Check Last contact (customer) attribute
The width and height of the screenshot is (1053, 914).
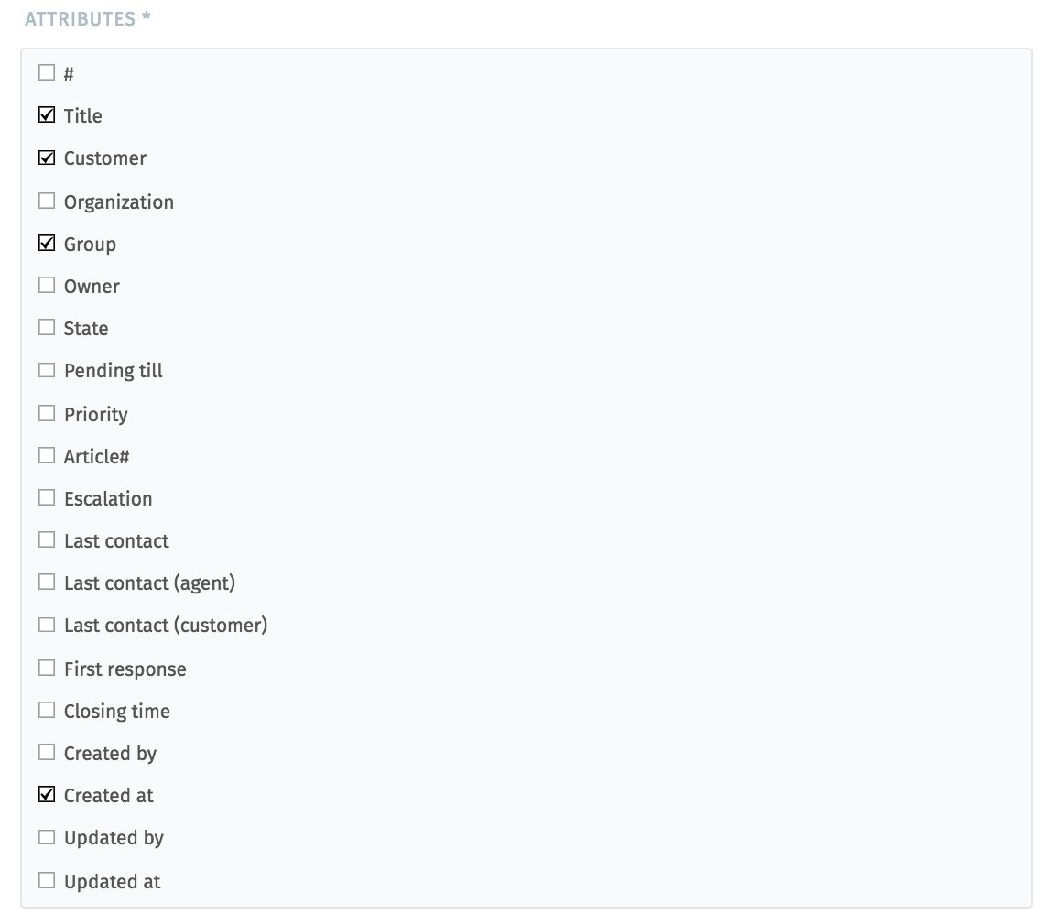click(x=47, y=624)
